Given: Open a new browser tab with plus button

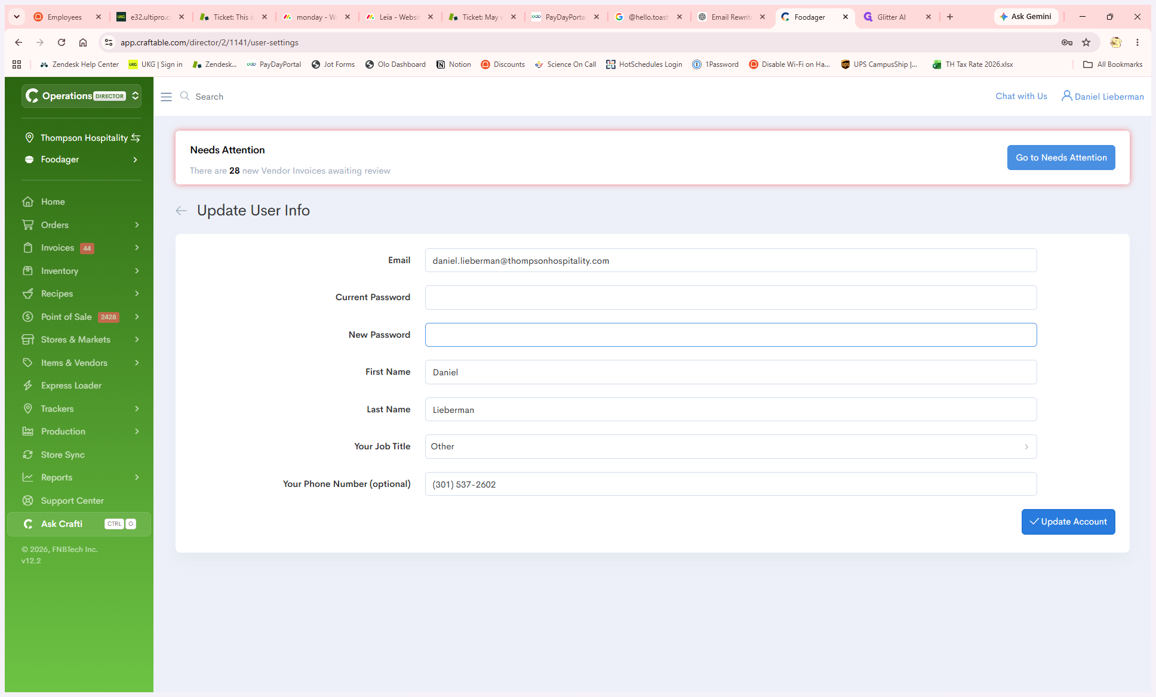Looking at the screenshot, I should 949,17.
